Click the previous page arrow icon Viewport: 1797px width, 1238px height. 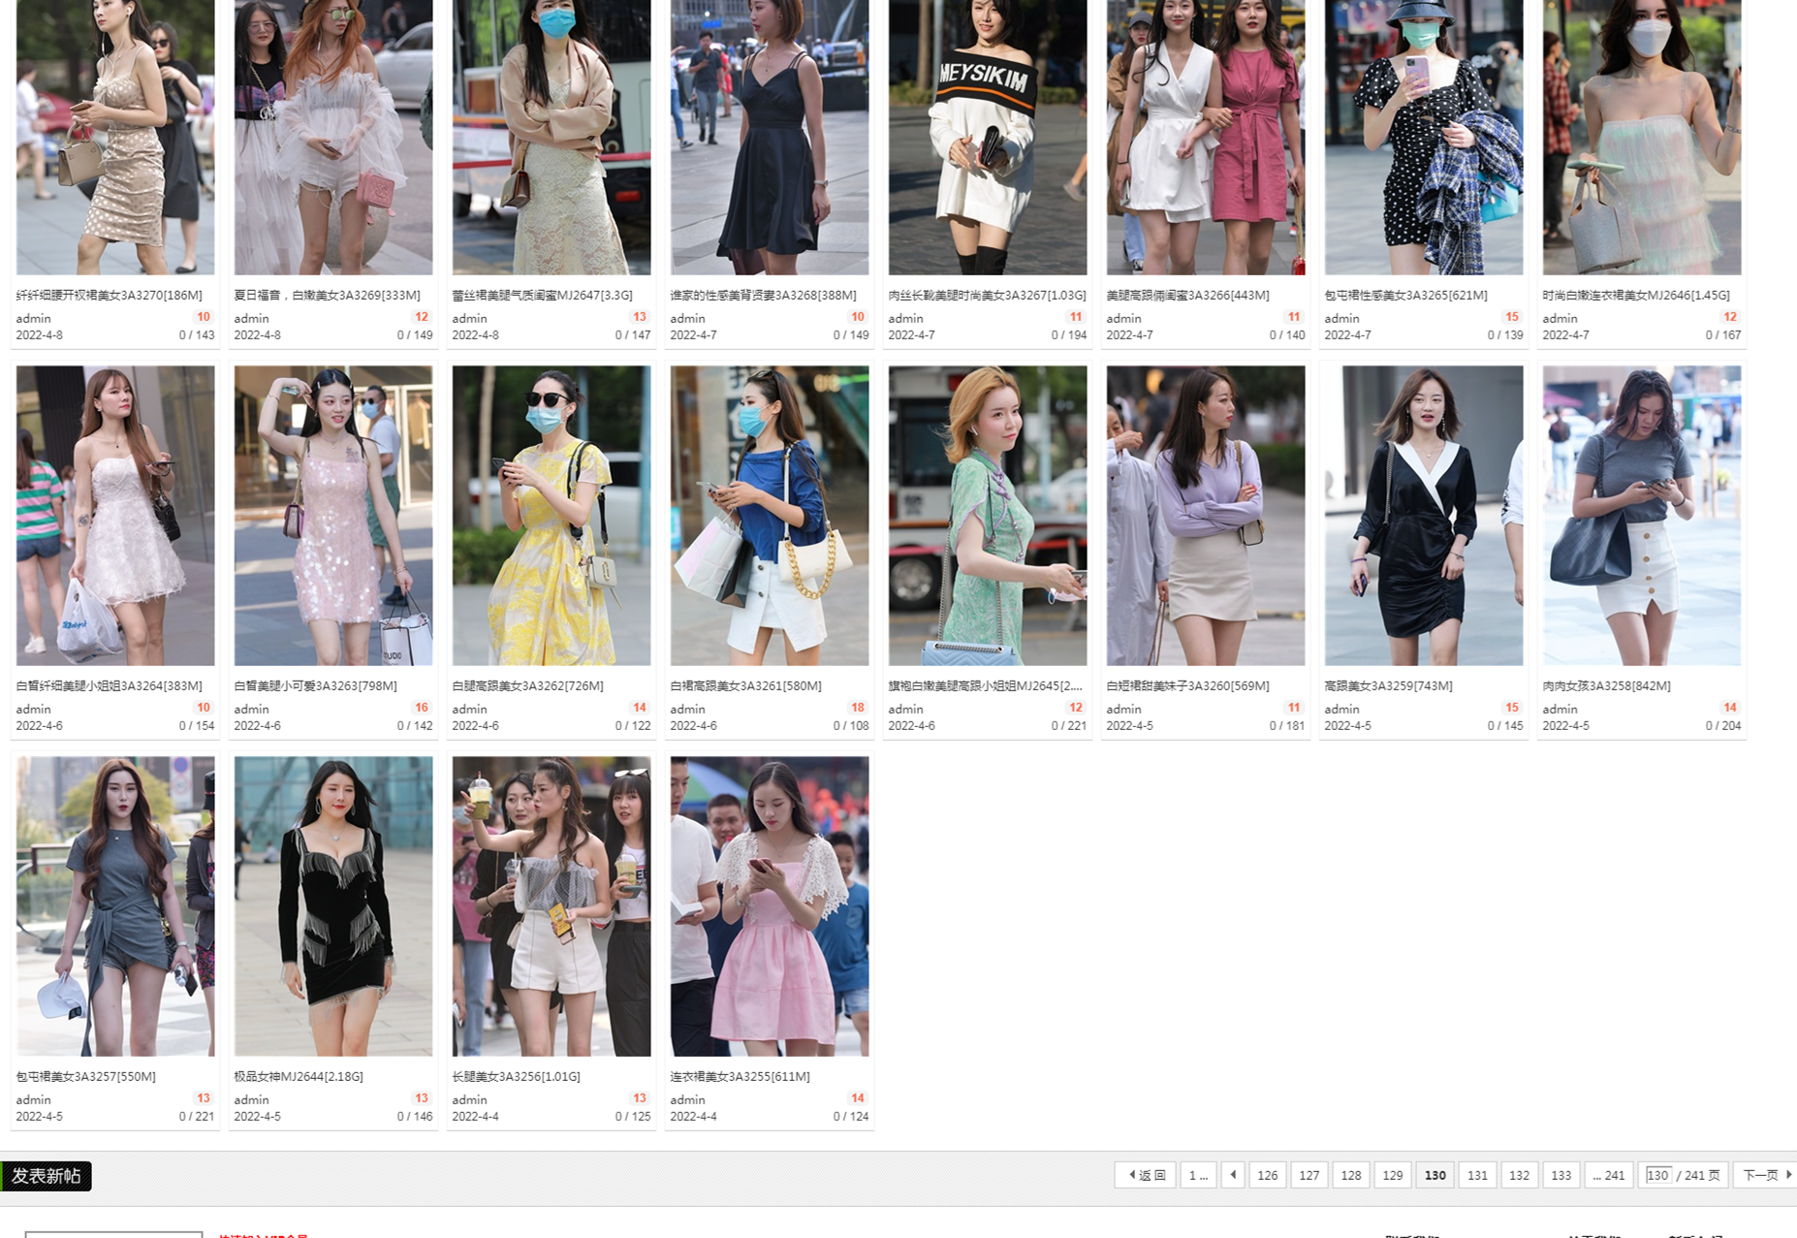(x=1233, y=1175)
